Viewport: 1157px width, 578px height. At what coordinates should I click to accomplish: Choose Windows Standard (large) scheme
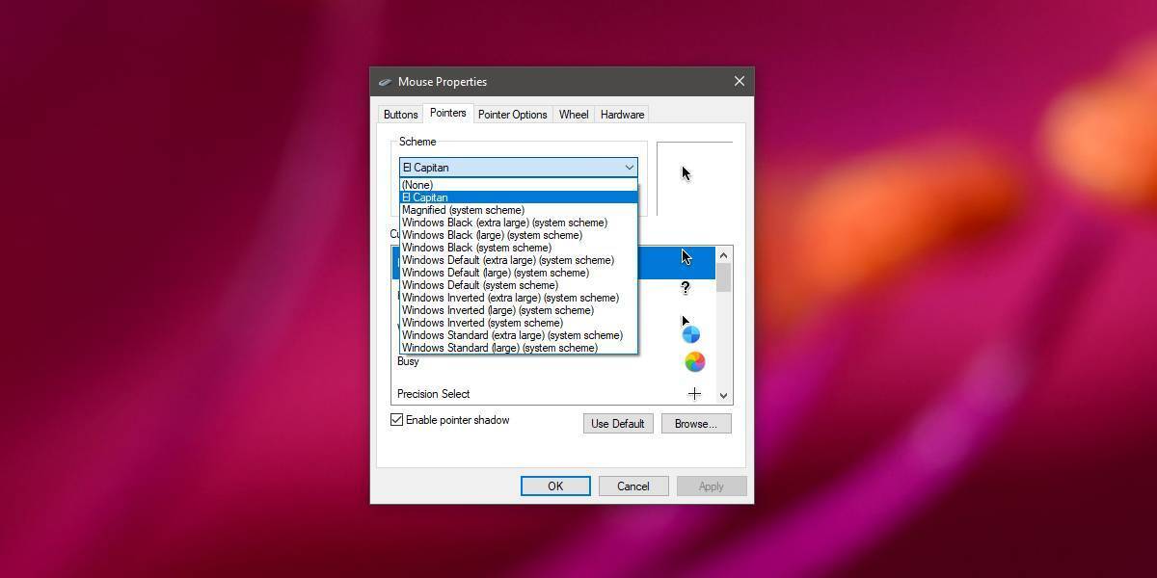click(x=519, y=348)
